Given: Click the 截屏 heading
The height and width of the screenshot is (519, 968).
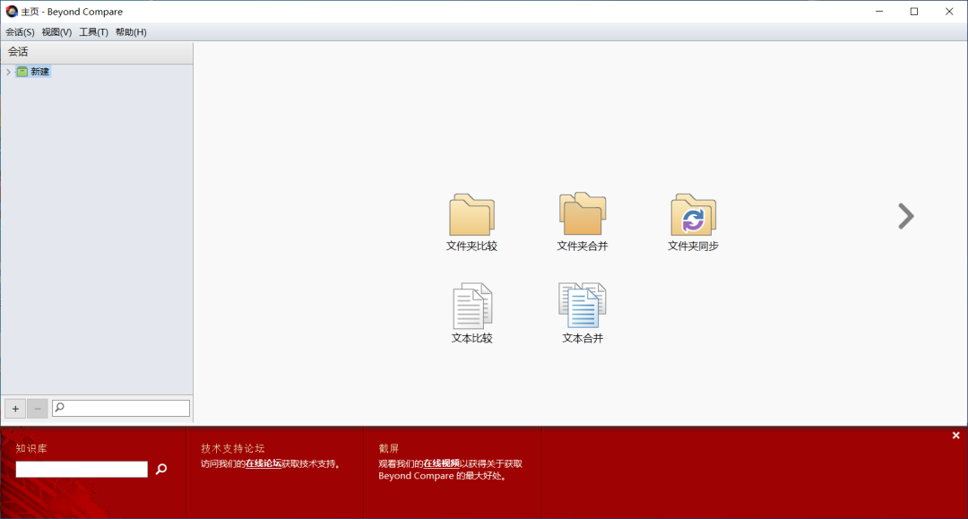Looking at the screenshot, I should (x=389, y=449).
